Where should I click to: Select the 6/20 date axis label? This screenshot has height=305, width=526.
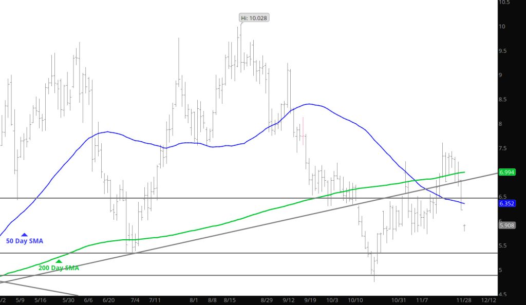[108, 300]
